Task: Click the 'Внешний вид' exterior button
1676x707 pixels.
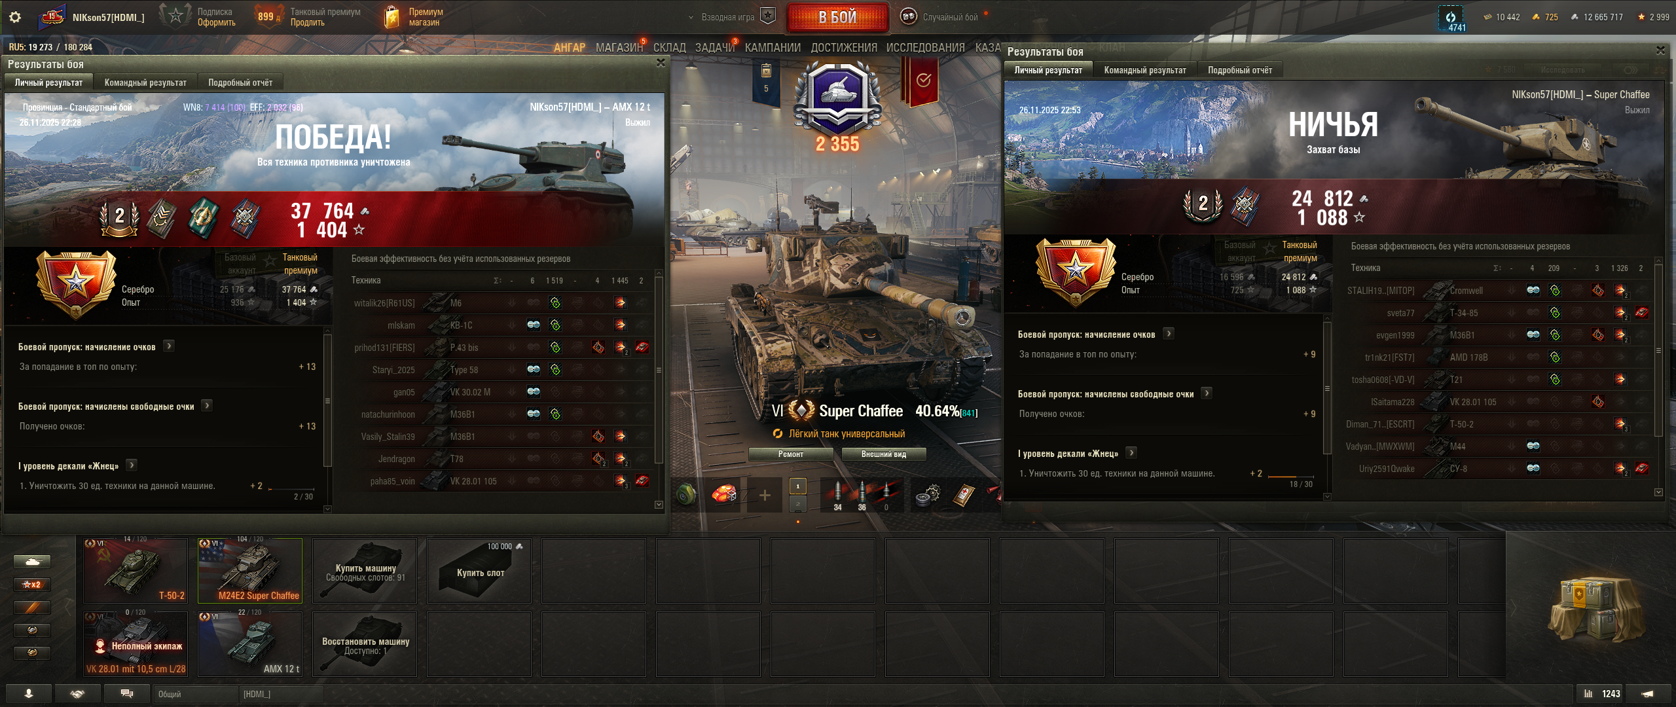Action: coord(884,454)
